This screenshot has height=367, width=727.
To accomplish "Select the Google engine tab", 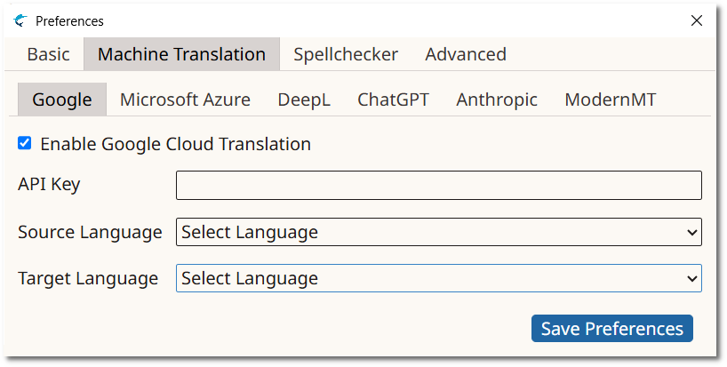I will click(x=62, y=100).
